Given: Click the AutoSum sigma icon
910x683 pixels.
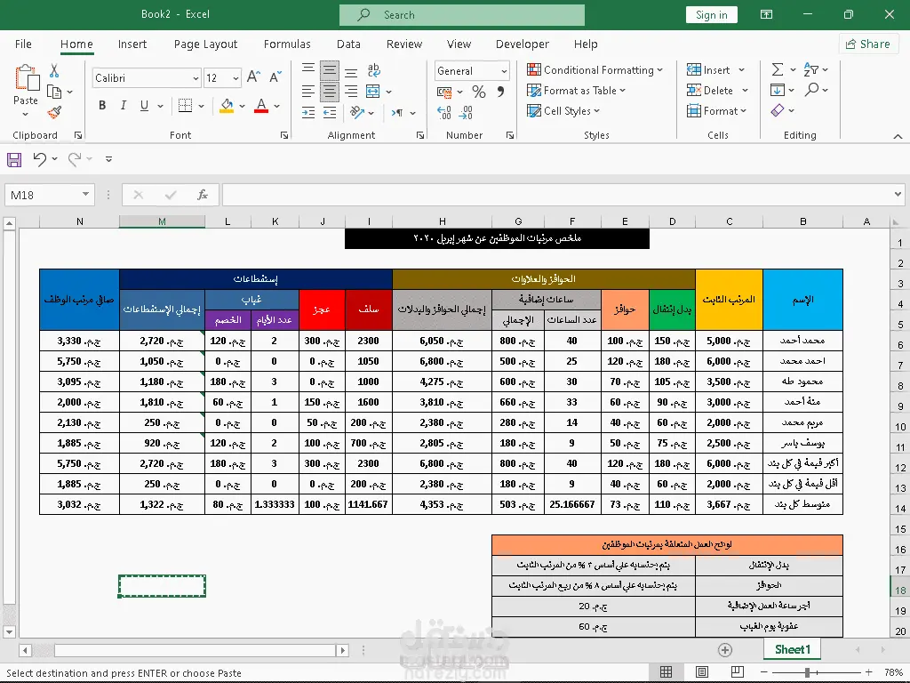Looking at the screenshot, I should [x=778, y=69].
